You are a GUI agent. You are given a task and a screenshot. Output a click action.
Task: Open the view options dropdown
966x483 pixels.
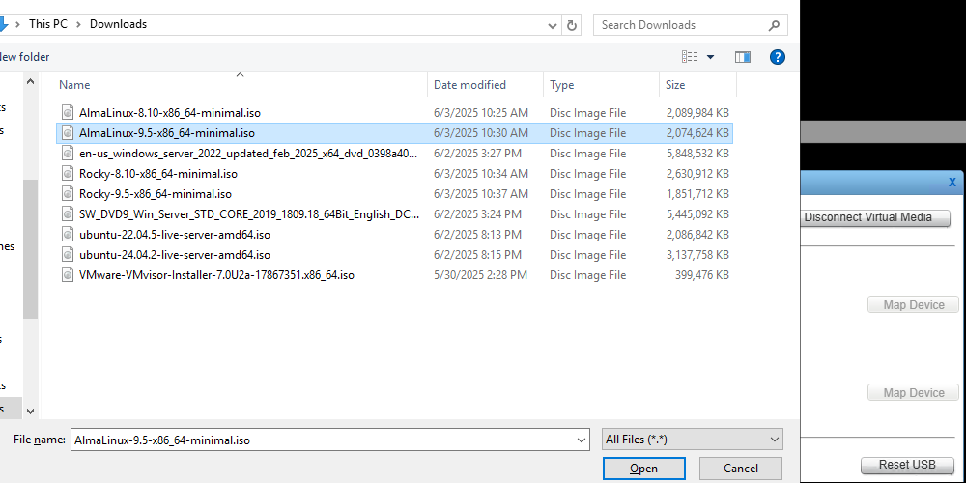pos(711,57)
